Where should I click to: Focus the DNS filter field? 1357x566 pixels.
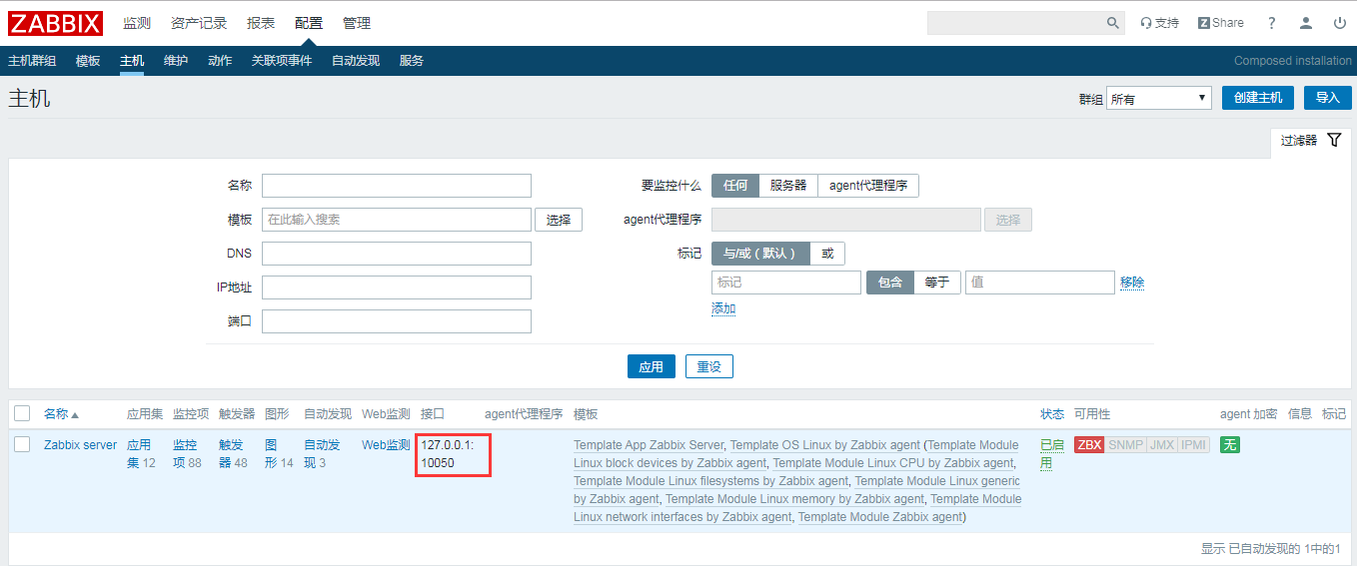click(x=397, y=254)
